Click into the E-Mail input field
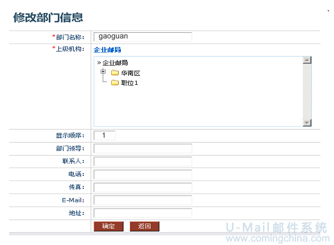This screenshot has height=245, width=334. (143, 200)
